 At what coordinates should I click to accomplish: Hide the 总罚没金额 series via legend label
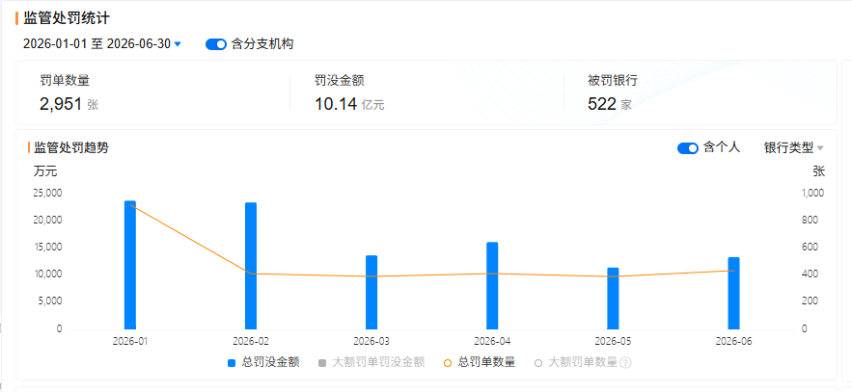[x=270, y=362]
